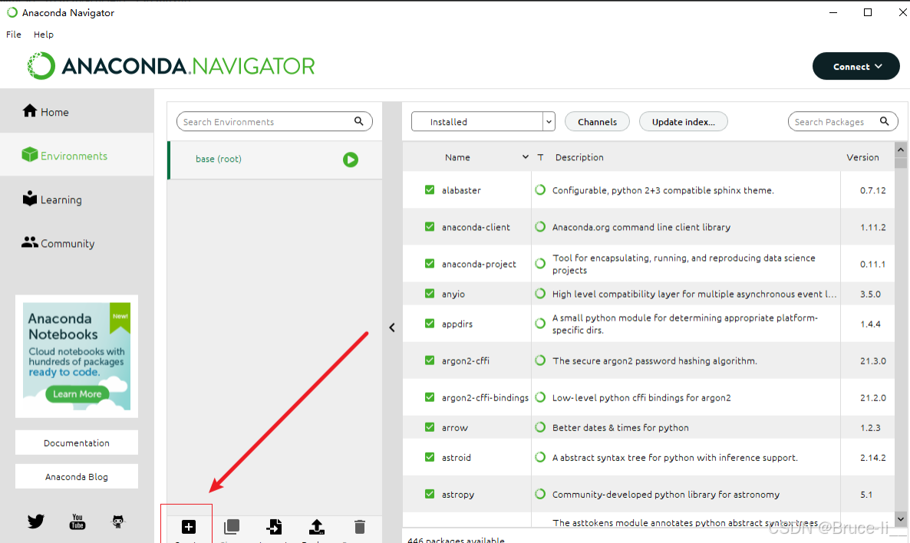Viewport: 910px width, 543px height.
Task: Click the Learn More button
Action: [x=77, y=394]
